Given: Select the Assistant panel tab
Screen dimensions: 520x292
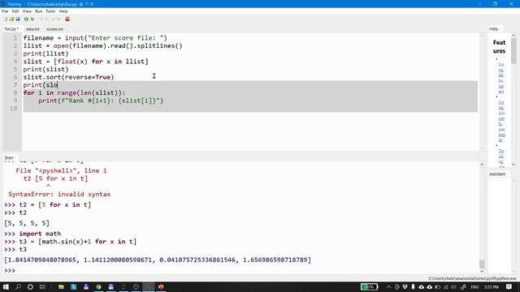Looking at the screenshot, I should pyautogui.click(x=497, y=174).
